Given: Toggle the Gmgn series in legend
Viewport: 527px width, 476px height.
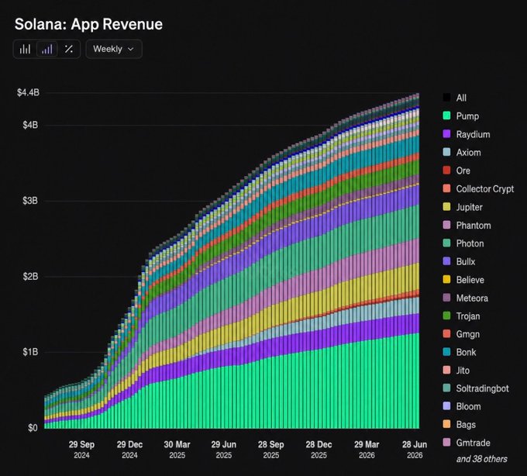Looking at the screenshot, I should [461, 334].
